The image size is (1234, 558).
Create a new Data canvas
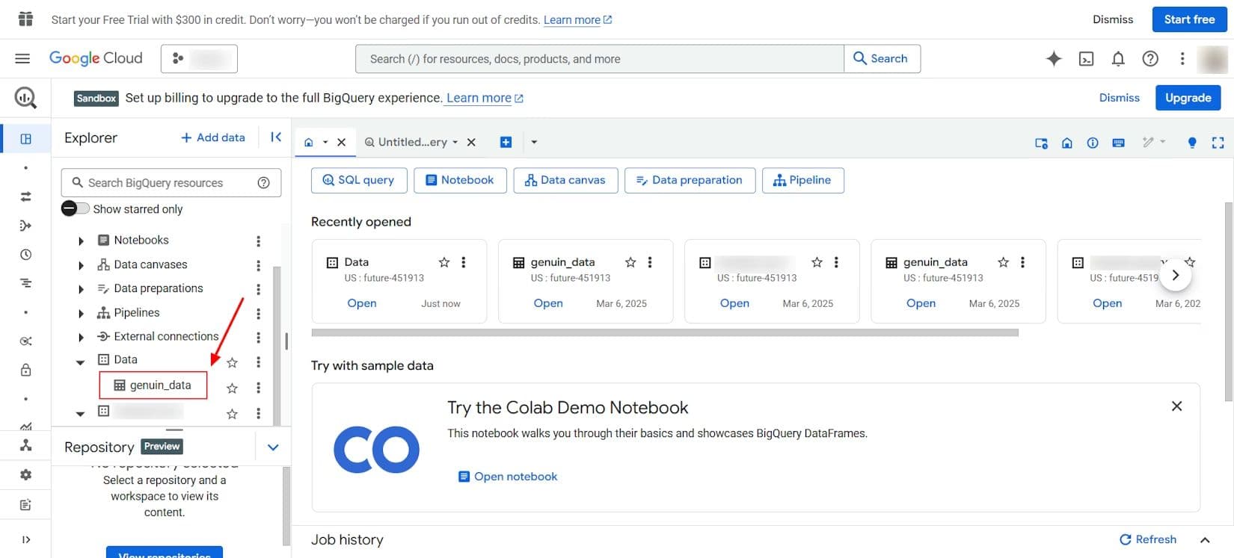tap(565, 180)
